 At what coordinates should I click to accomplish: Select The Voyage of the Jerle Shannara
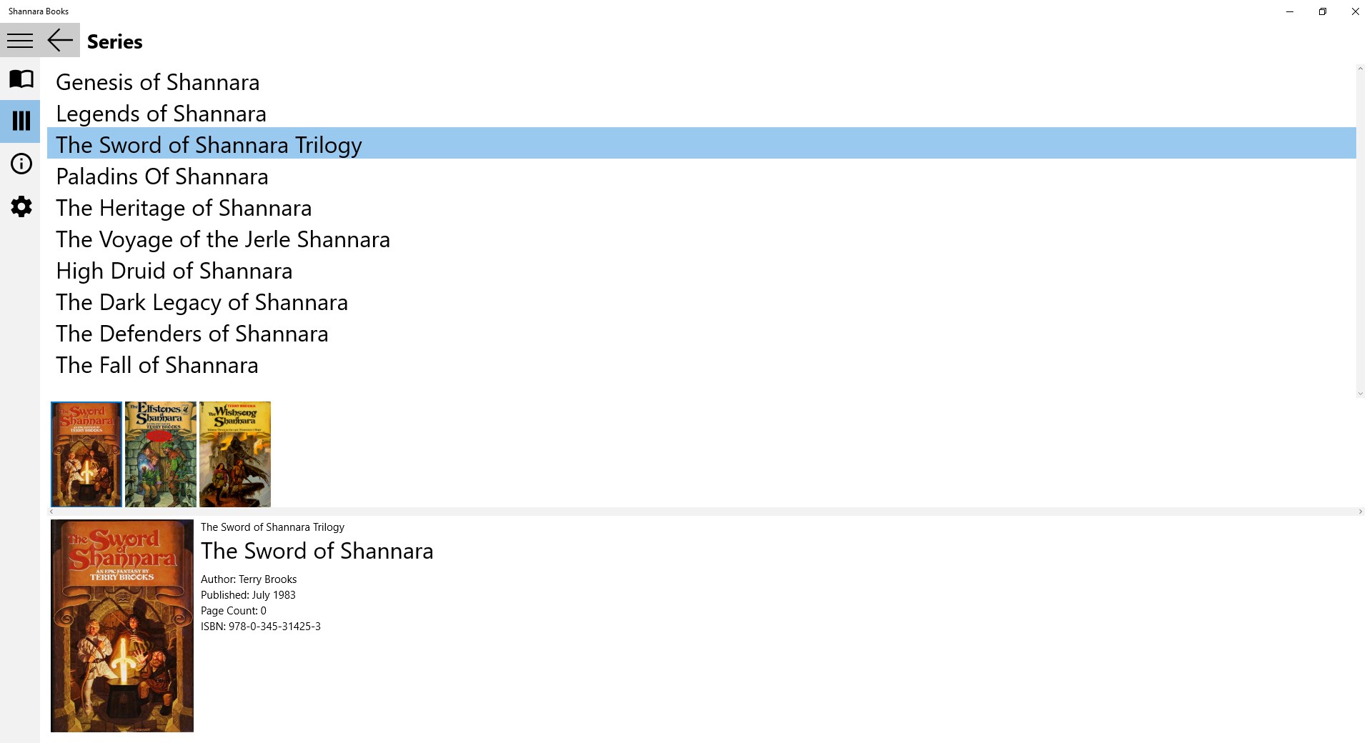click(223, 239)
